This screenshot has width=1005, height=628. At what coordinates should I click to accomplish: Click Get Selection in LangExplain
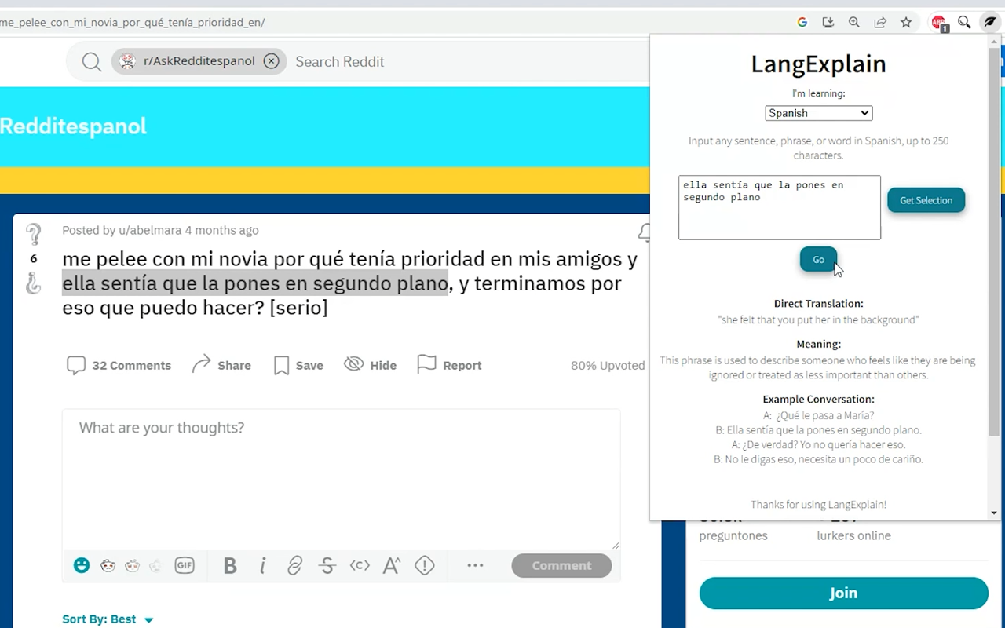coord(926,200)
